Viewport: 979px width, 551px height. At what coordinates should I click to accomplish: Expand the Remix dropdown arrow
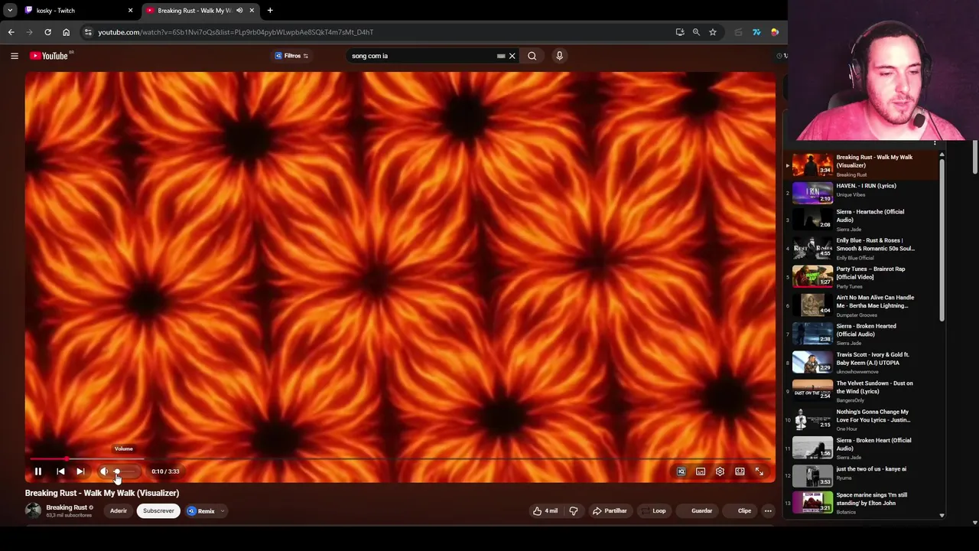point(223,510)
